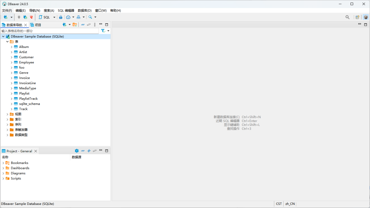Click the navigator panel's new connection plug icon
The width and height of the screenshot is (370, 208).
64,25
